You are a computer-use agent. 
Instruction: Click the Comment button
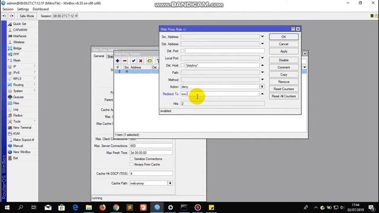[x=284, y=67]
